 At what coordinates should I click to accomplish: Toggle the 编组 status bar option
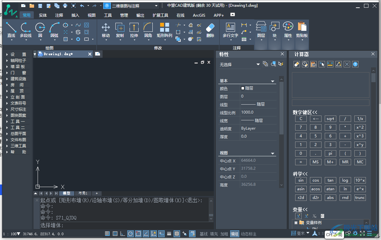(234, 234)
